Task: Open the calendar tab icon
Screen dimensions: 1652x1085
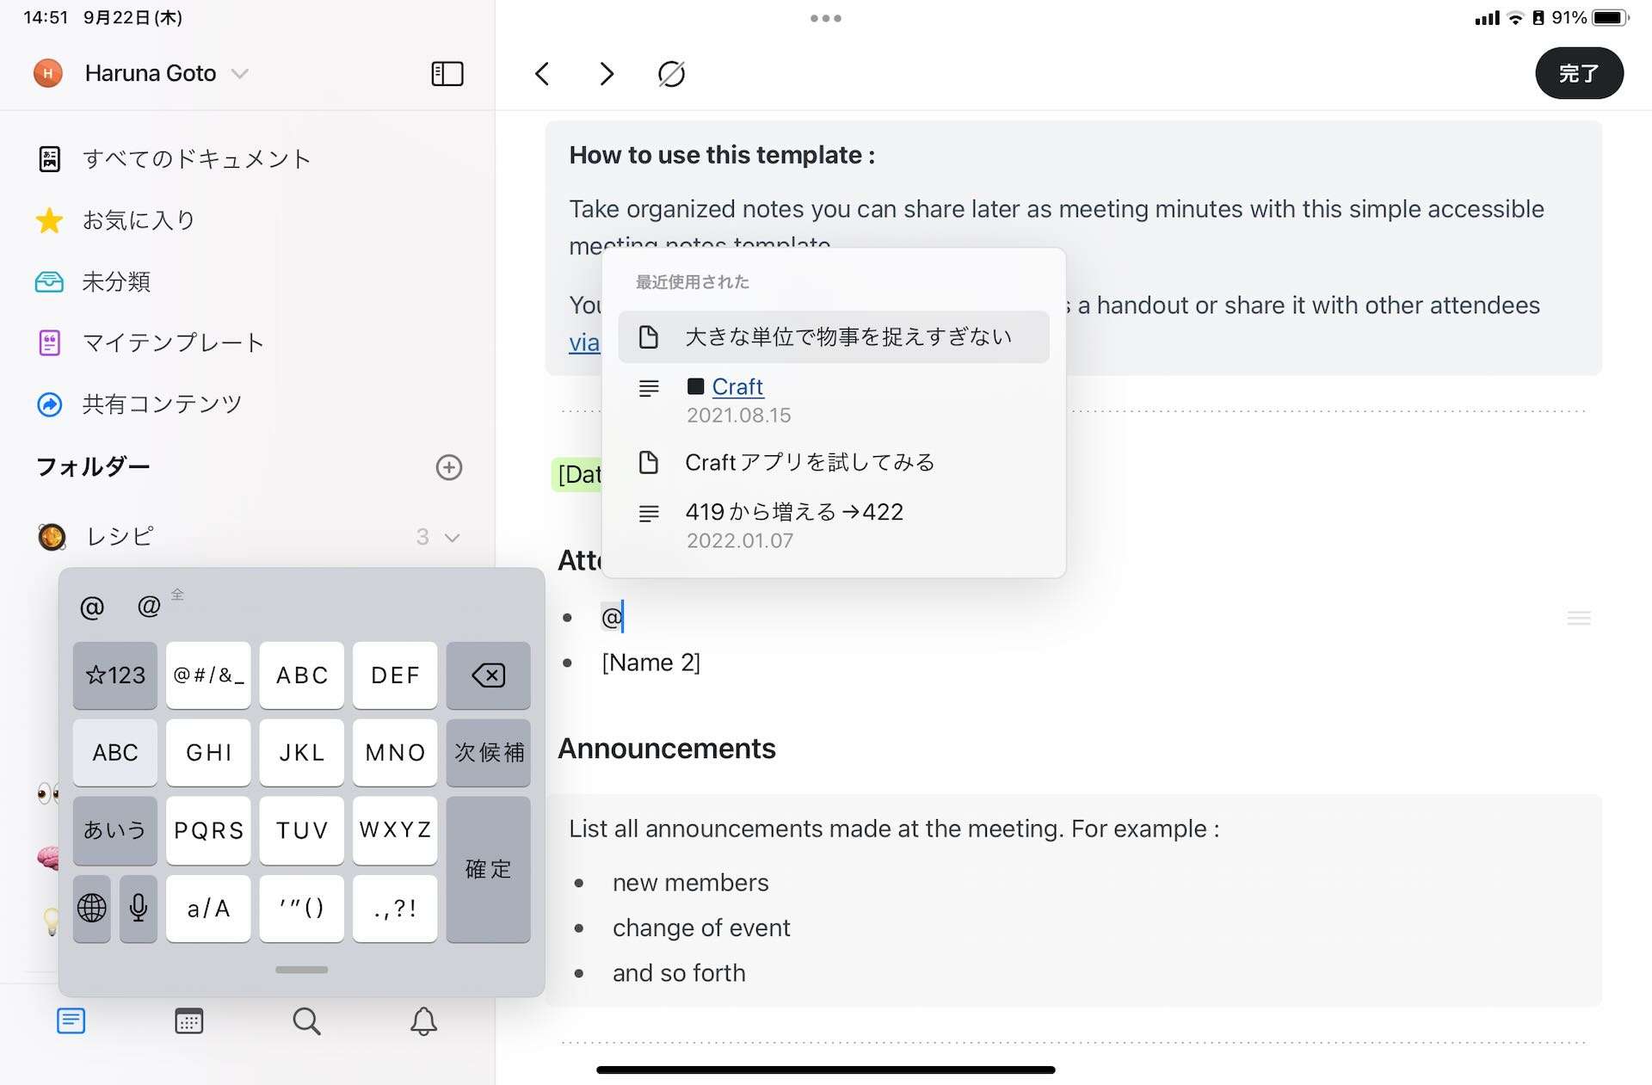Action: [x=188, y=1021]
